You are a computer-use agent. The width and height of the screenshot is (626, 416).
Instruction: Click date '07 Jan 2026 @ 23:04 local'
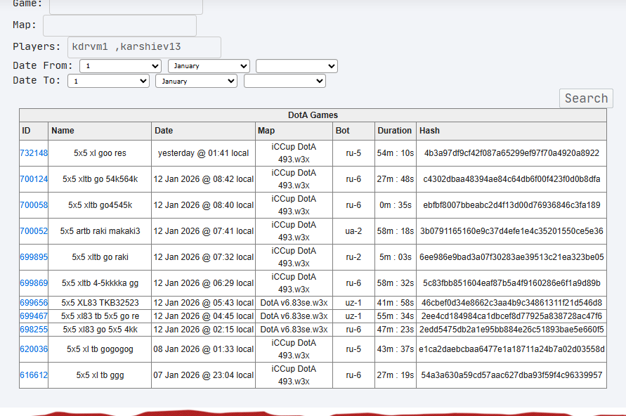[x=203, y=375]
